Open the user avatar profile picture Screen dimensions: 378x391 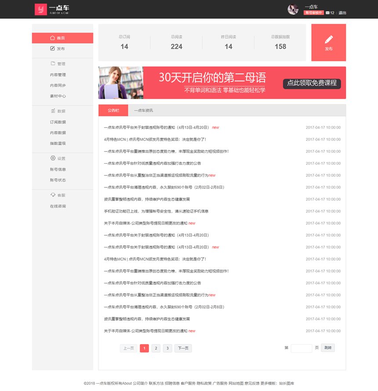pos(293,9)
